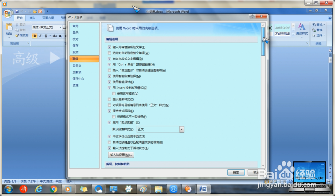This screenshot has width=335, height=196.
Task: Toggle 用 Insert 控制改写模式 checkbox
Action: coord(110,87)
